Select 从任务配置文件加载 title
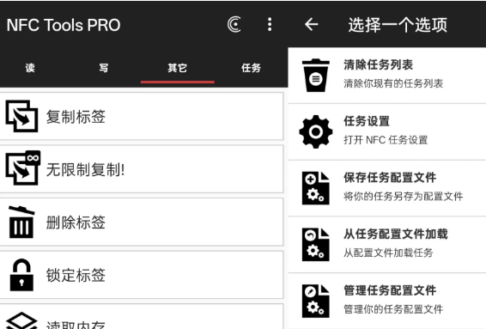The width and height of the screenshot is (486, 329). coord(396,235)
